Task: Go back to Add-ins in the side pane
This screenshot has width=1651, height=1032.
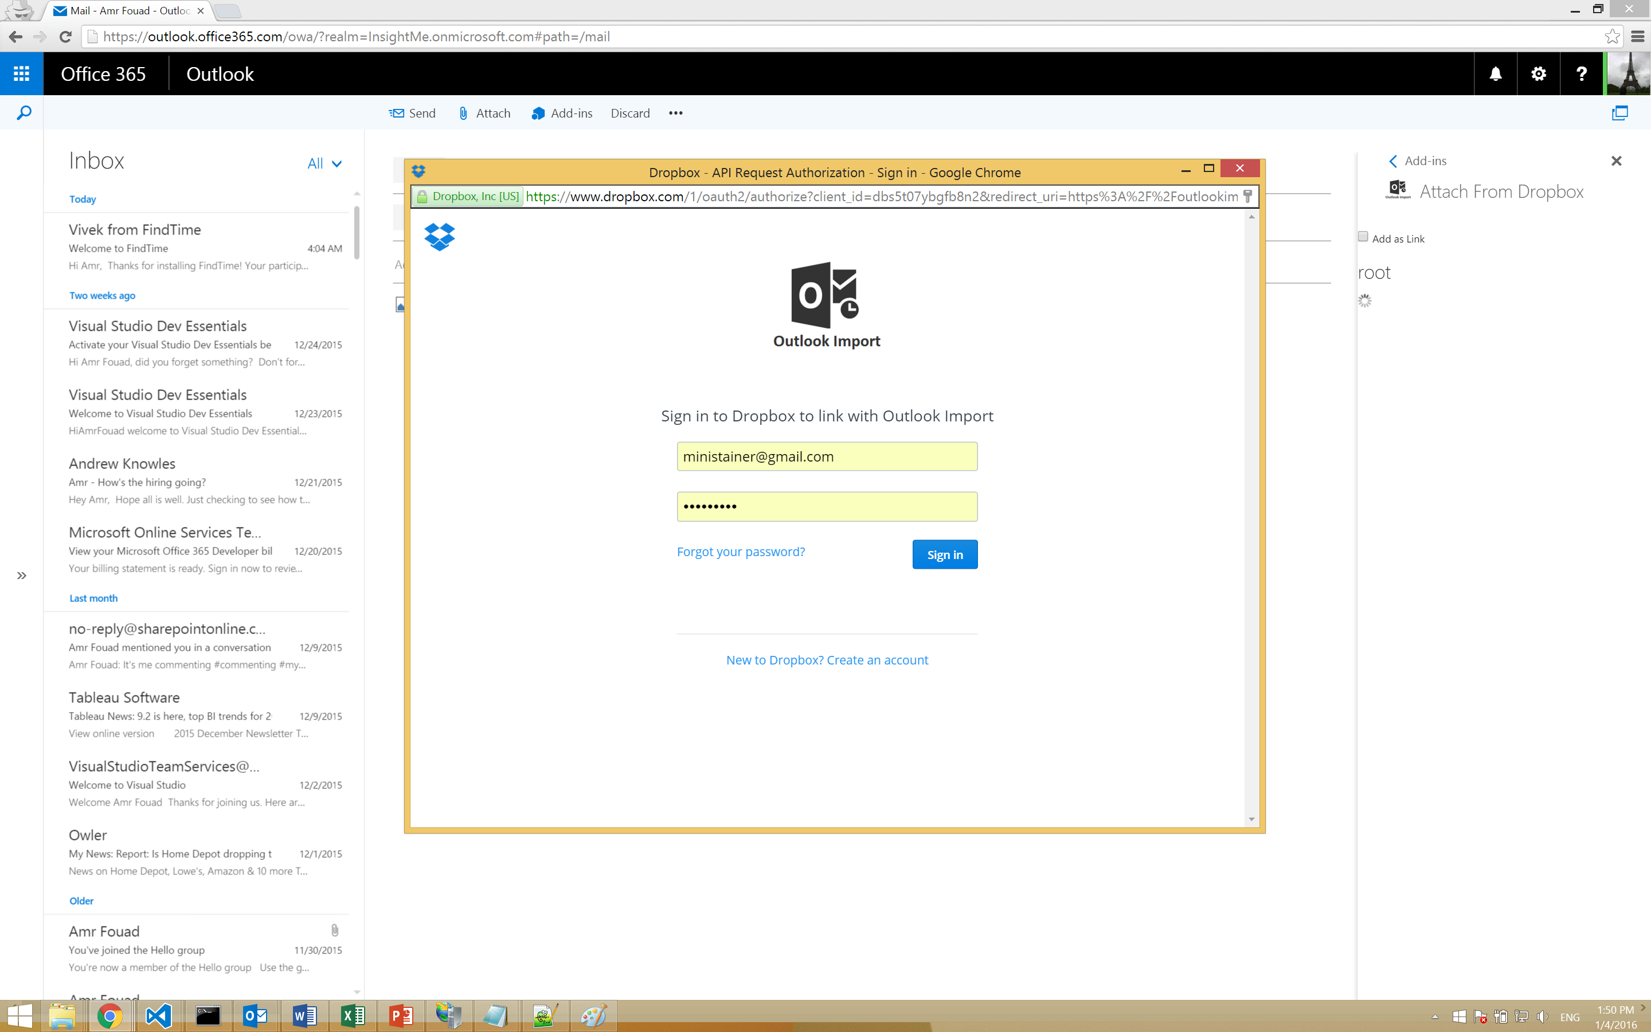Action: tap(1417, 161)
